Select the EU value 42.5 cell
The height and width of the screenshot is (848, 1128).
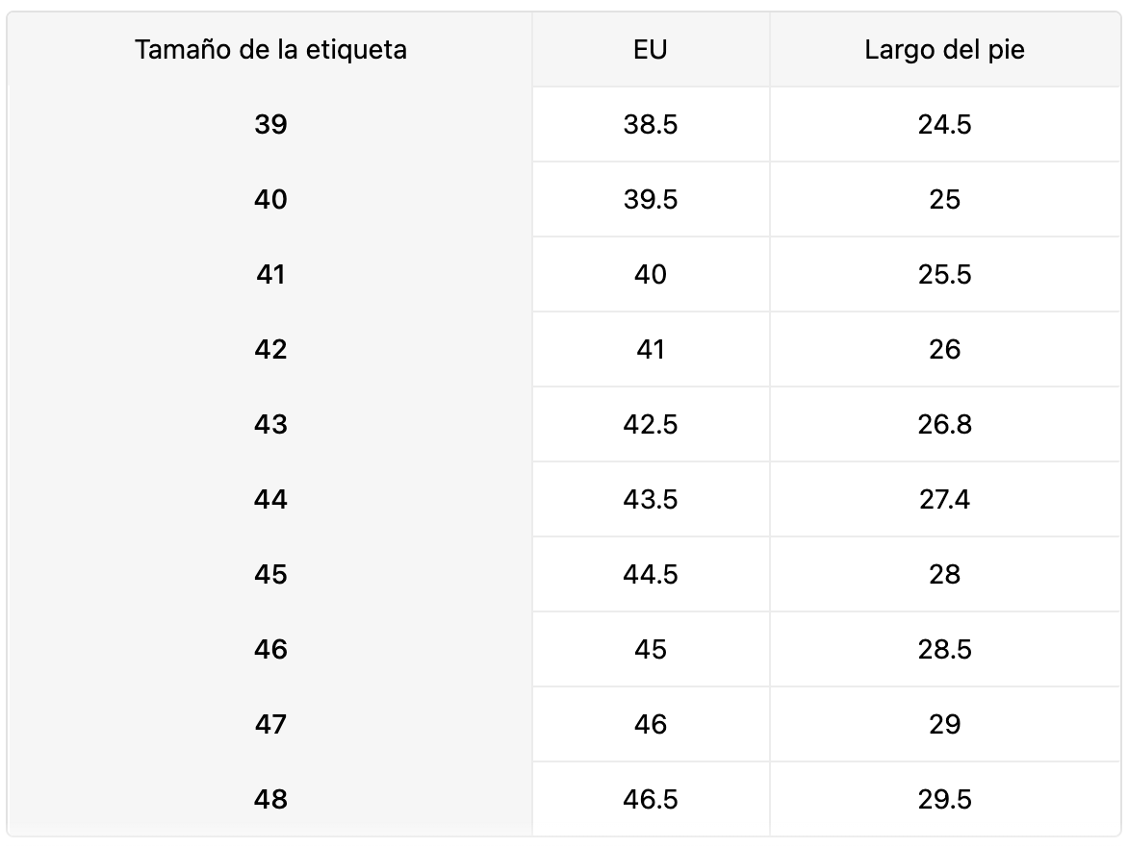coord(651,424)
